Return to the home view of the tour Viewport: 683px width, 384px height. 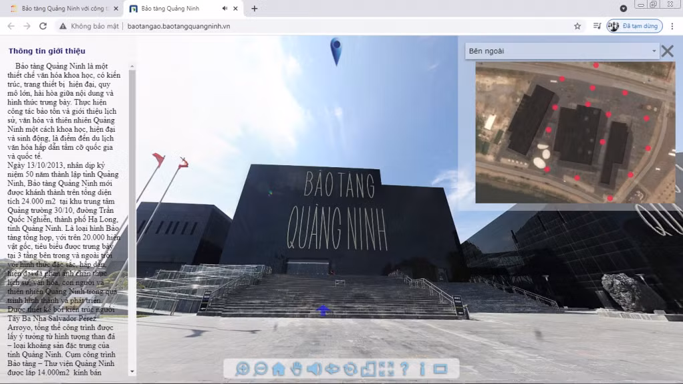pos(278,369)
